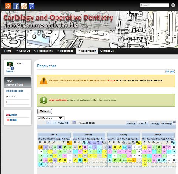Open the date picker calendar icon
178x174 pixels.
pyautogui.click(x=74, y=123)
